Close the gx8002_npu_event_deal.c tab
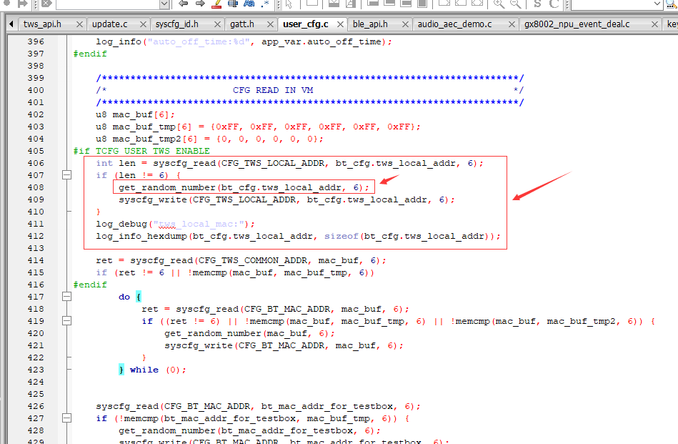 (654, 24)
